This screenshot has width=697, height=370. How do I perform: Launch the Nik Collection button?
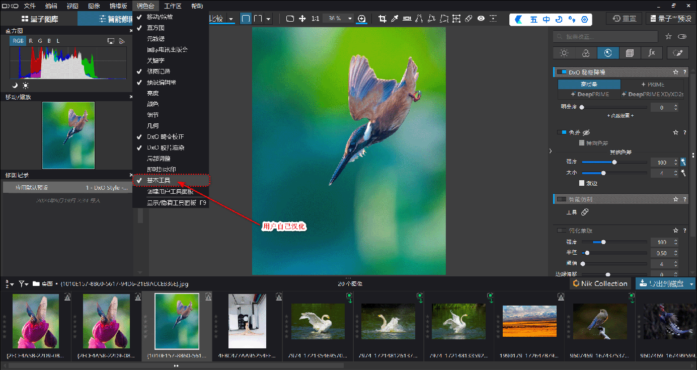pos(599,284)
